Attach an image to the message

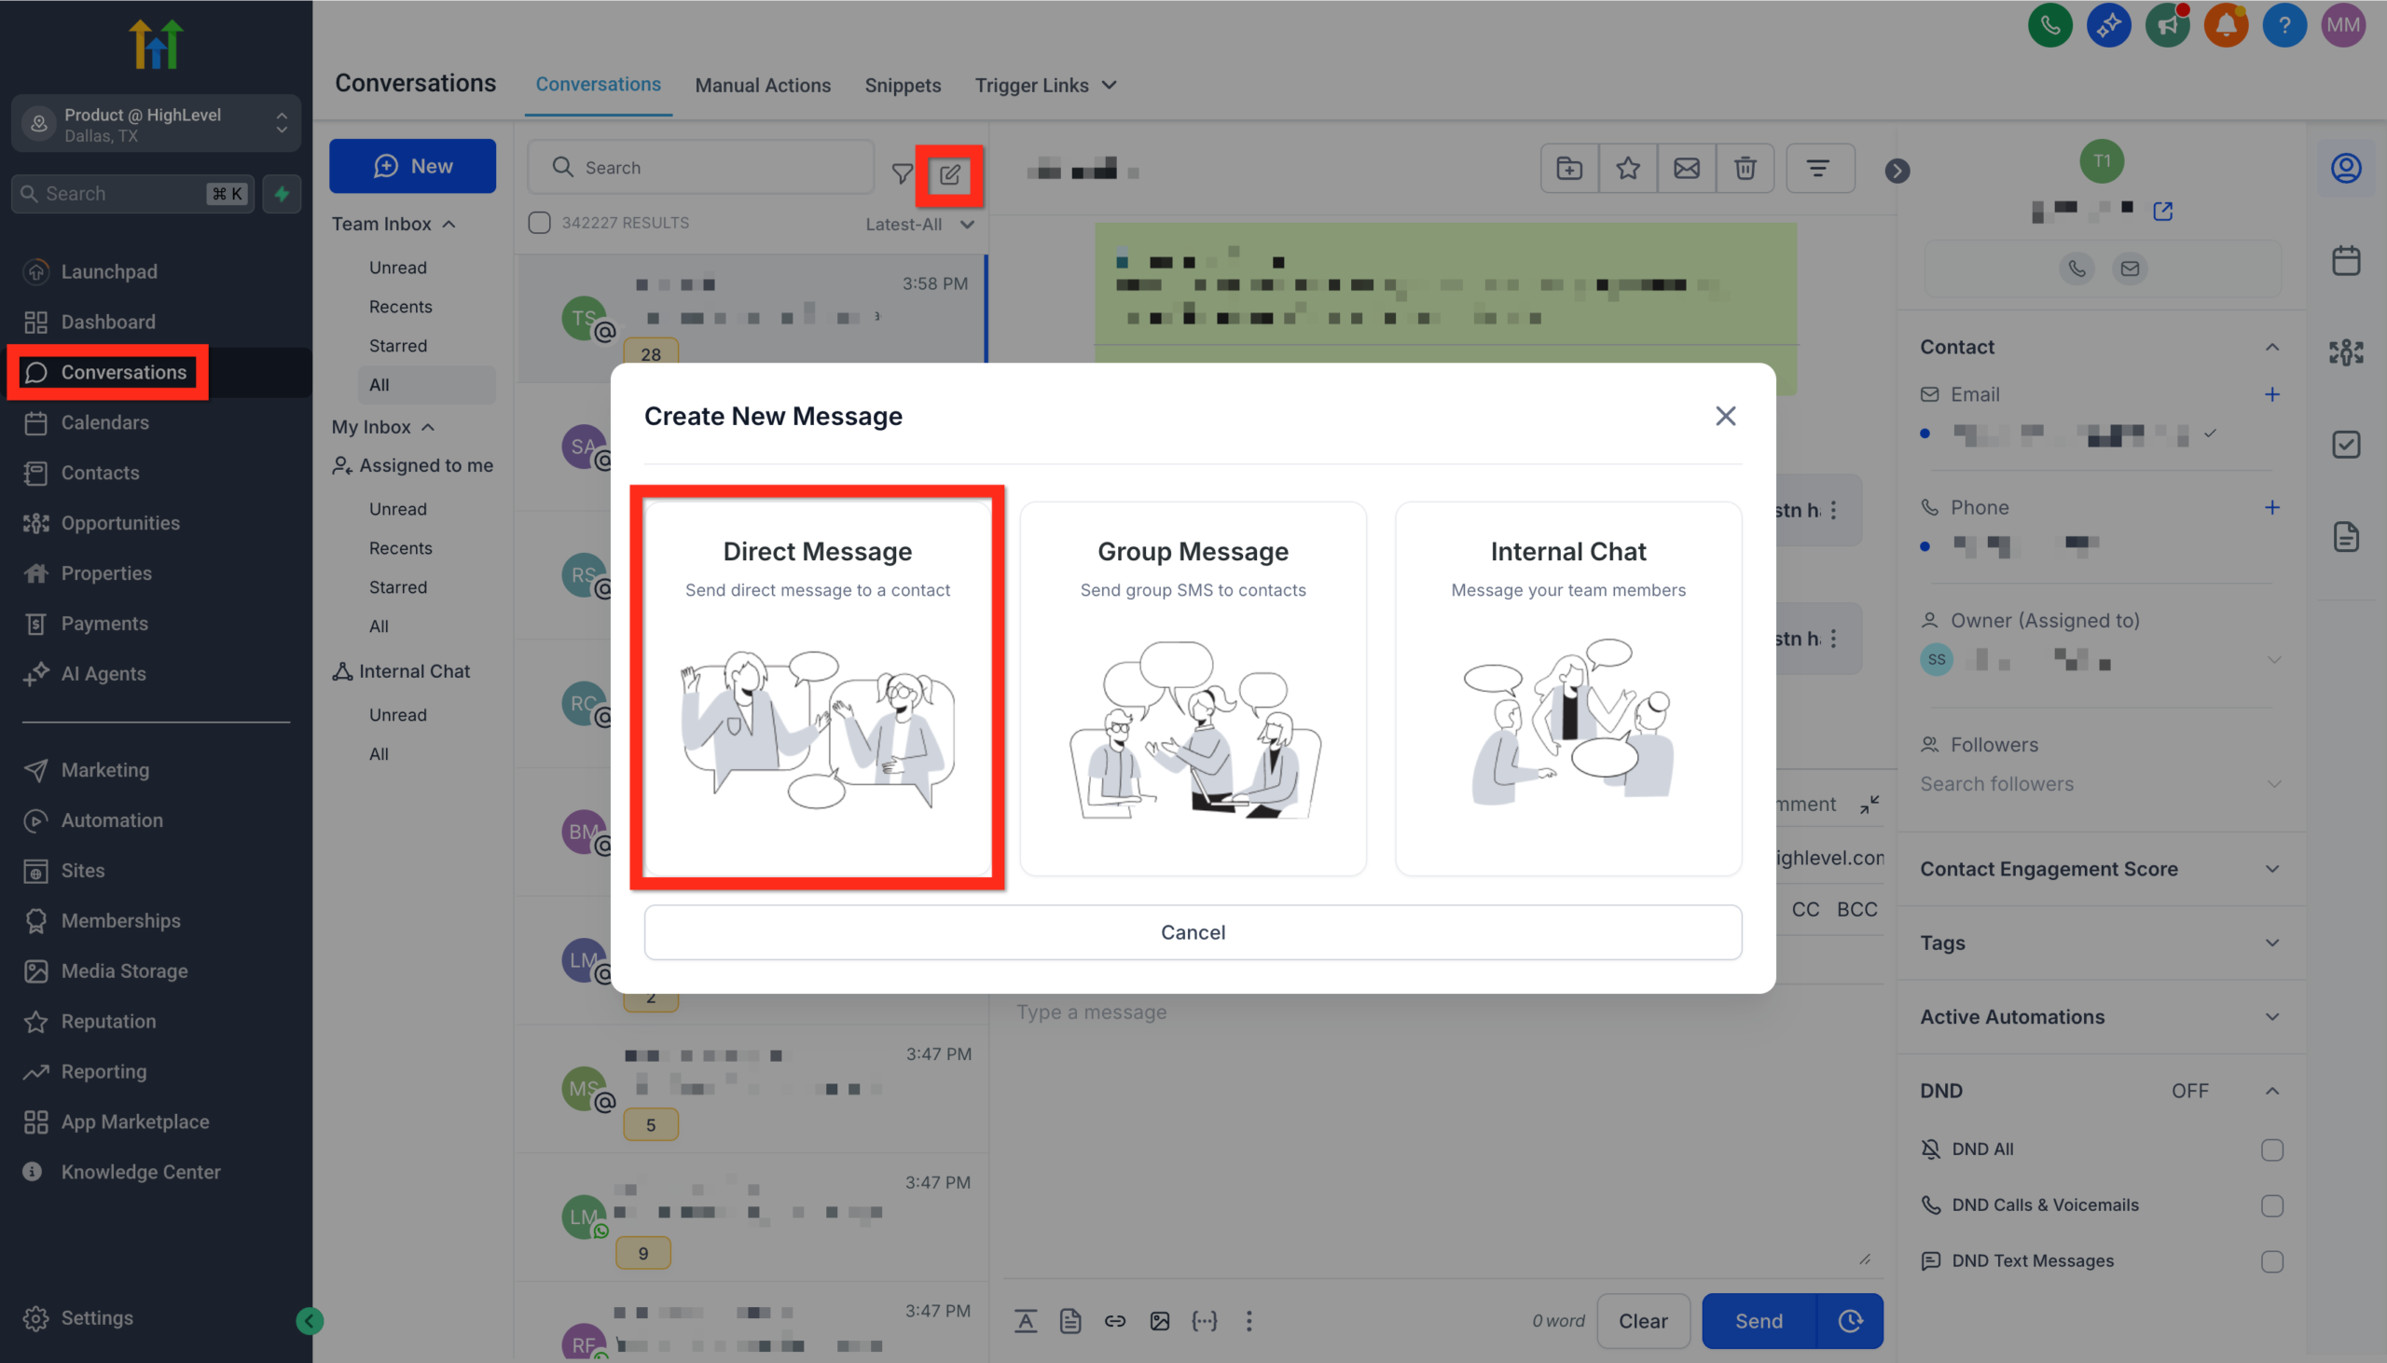tap(1160, 1321)
